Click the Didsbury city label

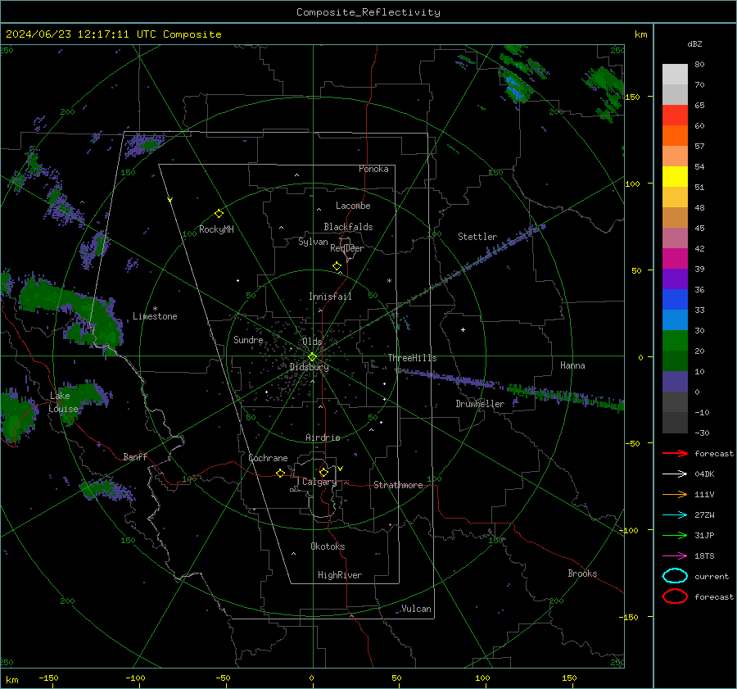tap(309, 367)
